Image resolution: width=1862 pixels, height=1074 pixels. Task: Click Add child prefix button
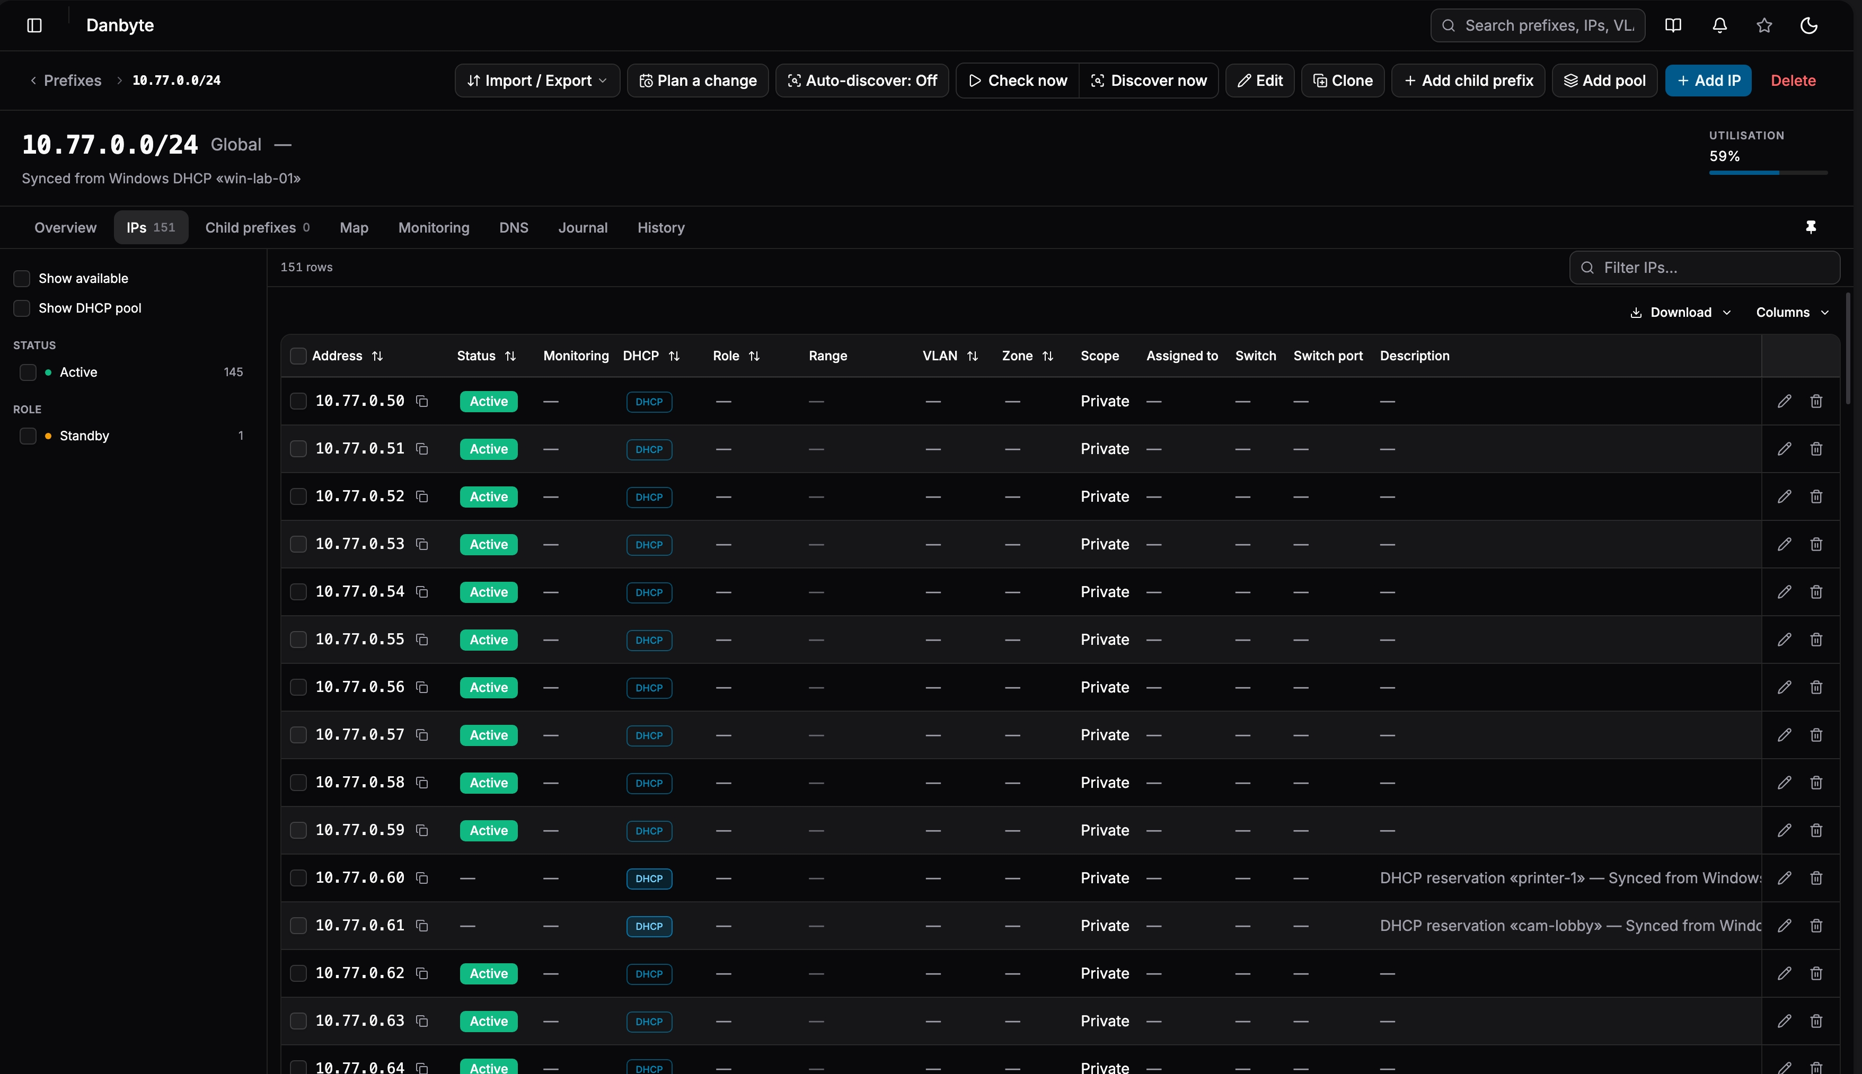pos(1468,81)
